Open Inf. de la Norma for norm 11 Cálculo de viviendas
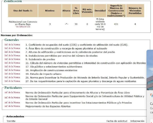This screenshot has width=153, height=123. [12, 63]
